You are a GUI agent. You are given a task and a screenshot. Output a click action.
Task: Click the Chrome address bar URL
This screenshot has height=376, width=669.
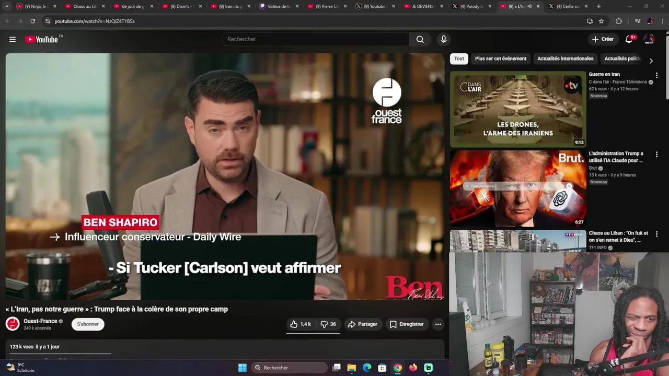pos(95,21)
